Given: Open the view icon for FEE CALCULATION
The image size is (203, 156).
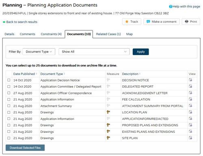Looking at the screenshot, I should [x=190, y=99].
